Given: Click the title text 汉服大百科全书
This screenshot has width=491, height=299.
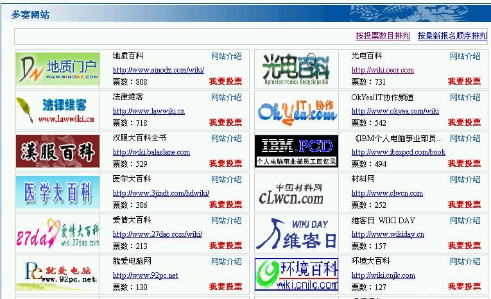Looking at the screenshot, I should click(140, 138).
